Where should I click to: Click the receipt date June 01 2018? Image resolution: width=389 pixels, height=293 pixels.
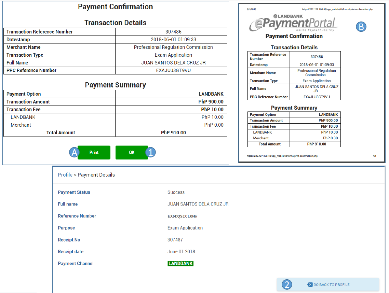[181, 251]
